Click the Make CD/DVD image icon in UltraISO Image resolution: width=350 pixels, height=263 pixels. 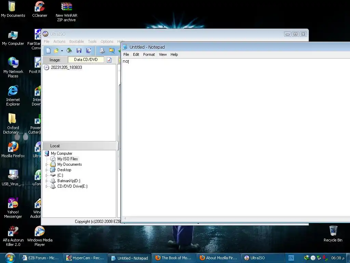(102, 51)
